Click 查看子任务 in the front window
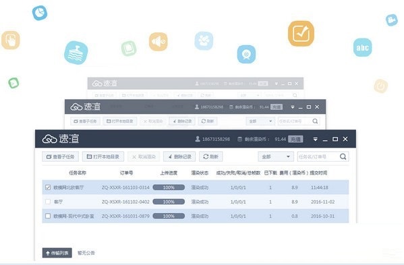 60,156
